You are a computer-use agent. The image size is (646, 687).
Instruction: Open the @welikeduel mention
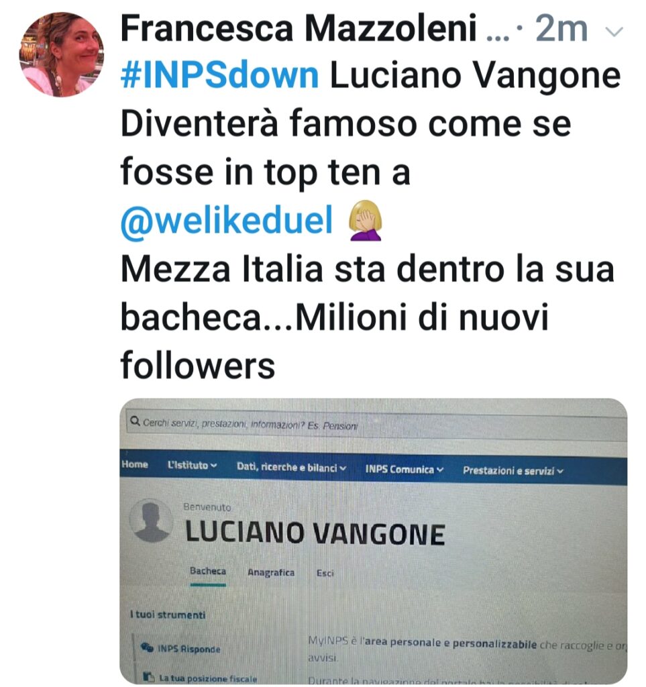click(x=227, y=220)
